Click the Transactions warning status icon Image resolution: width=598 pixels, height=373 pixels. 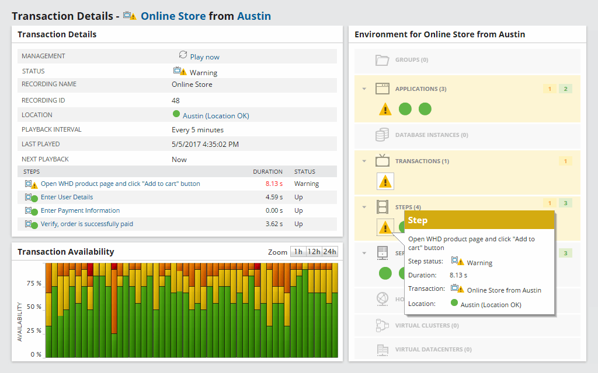click(x=385, y=181)
